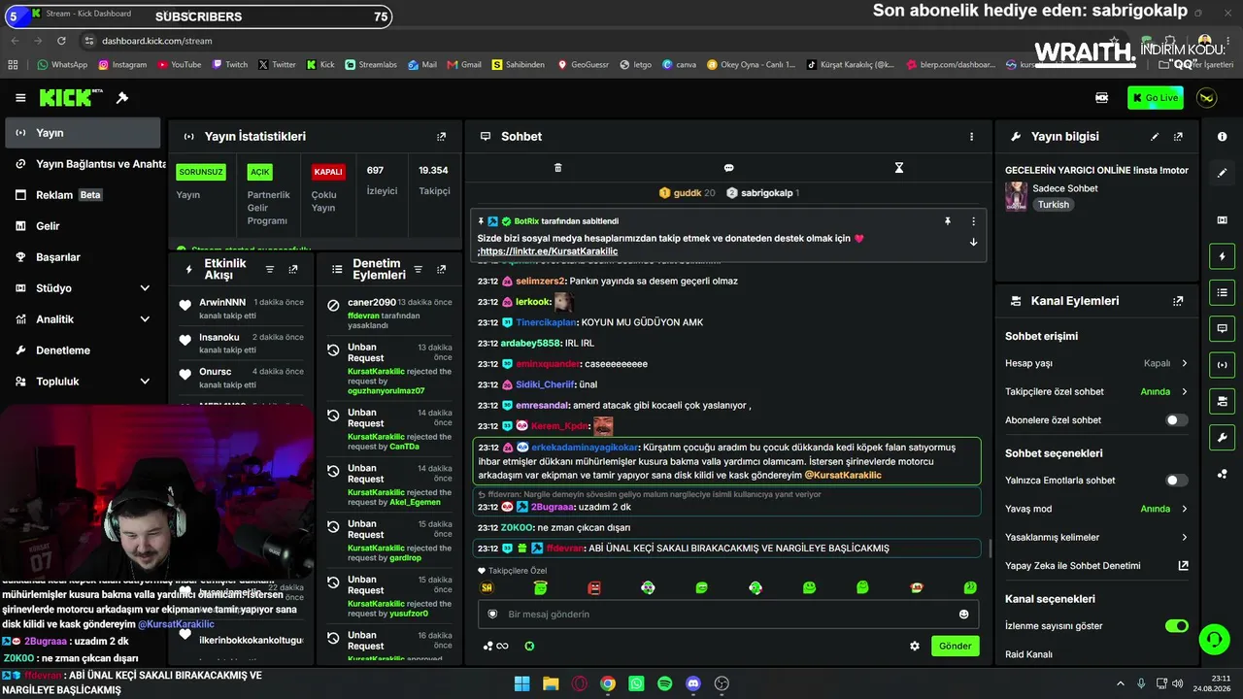The height and width of the screenshot is (699, 1243).
Task: Open the Twitch bookmark
Action: [x=230, y=65]
